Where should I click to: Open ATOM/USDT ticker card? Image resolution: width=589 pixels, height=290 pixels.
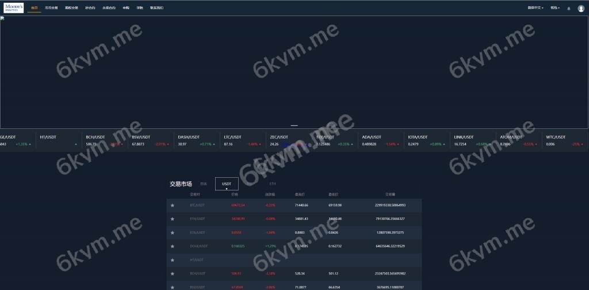click(x=519, y=140)
